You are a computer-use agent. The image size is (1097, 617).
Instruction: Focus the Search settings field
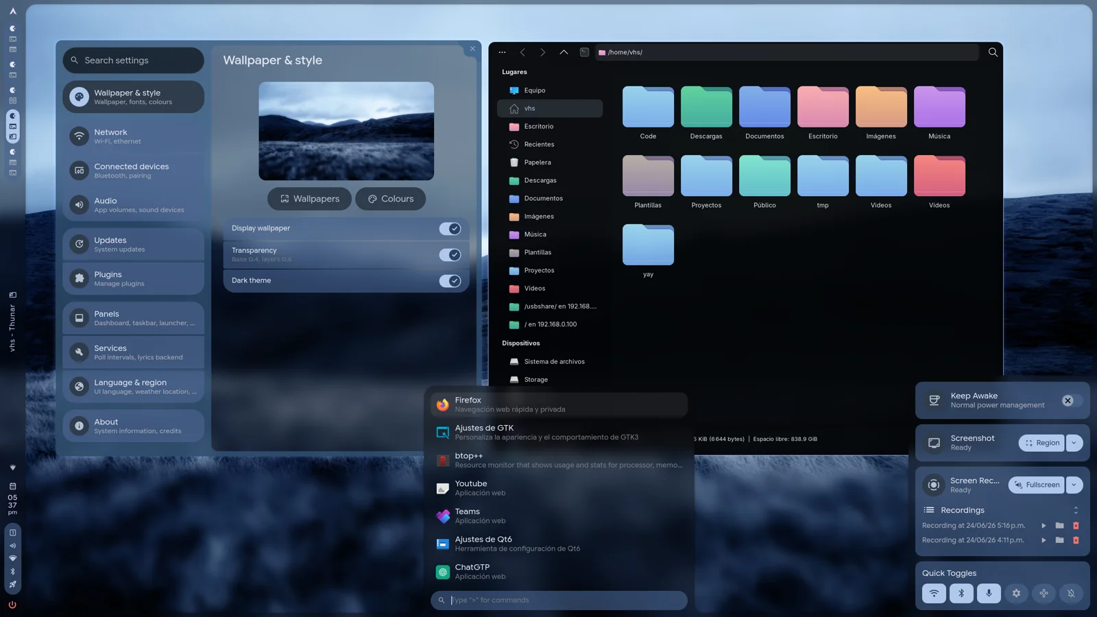click(x=134, y=60)
